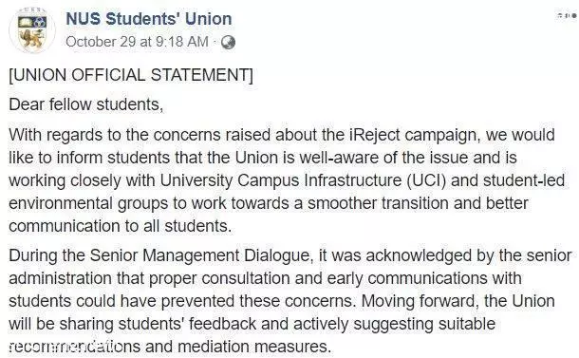Click the 'Dear fellow students,' line

click(86, 104)
